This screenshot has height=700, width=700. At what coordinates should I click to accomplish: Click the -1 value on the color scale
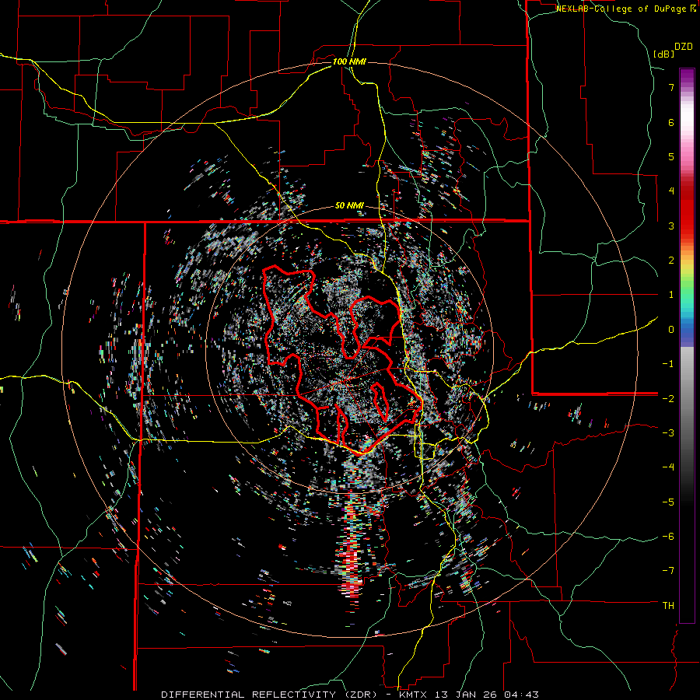click(668, 364)
